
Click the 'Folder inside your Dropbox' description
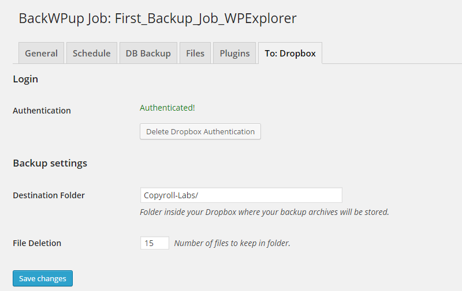pos(264,212)
